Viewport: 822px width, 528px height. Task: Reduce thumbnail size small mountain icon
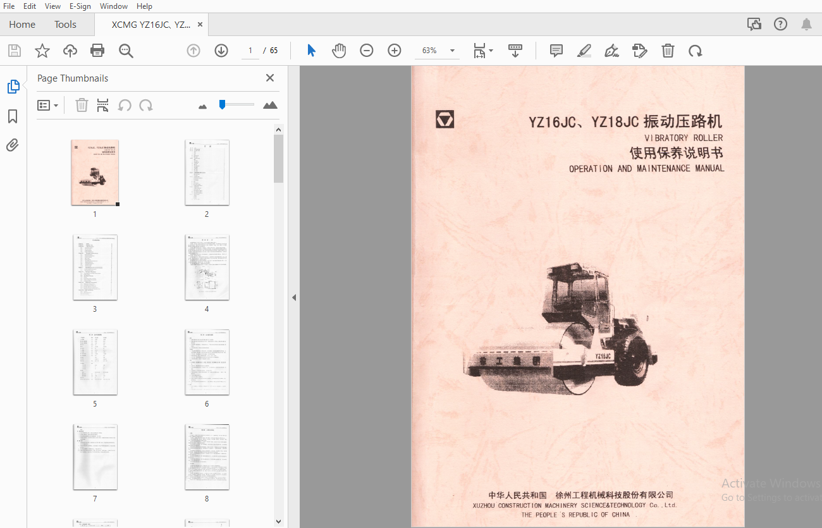click(202, 106)
